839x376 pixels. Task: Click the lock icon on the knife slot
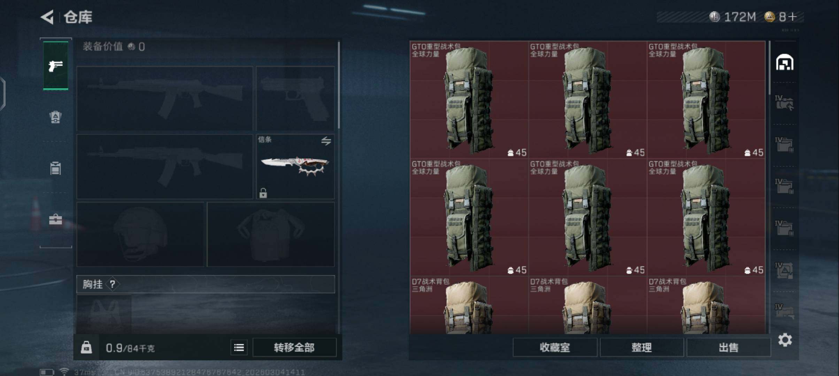click(x=263, y=193)
